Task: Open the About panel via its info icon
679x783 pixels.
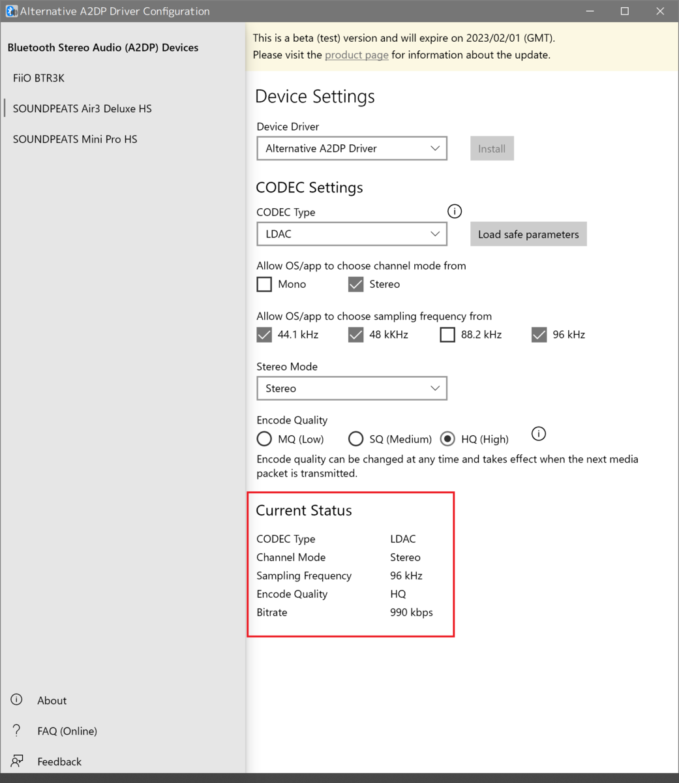Action: tap(16, 699)
